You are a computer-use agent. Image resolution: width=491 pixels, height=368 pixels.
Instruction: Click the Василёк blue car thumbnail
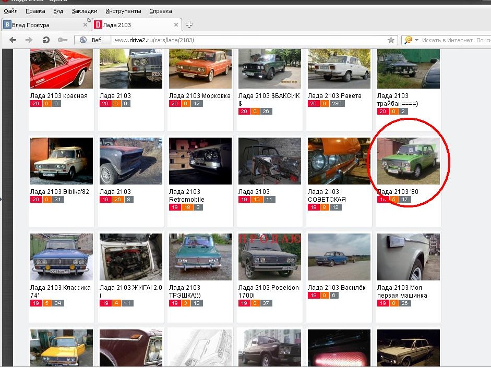pos(339,257)
